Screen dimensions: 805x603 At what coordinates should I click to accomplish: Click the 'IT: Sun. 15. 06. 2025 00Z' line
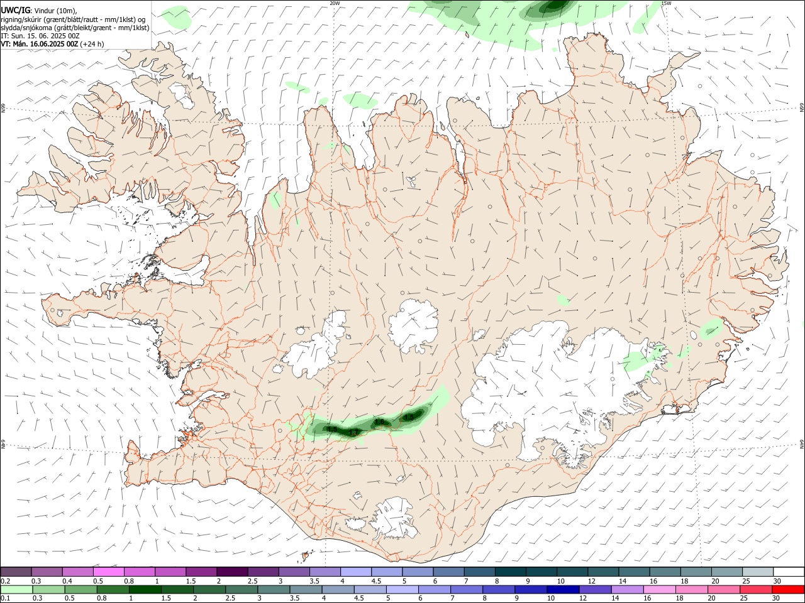[40, 36]
